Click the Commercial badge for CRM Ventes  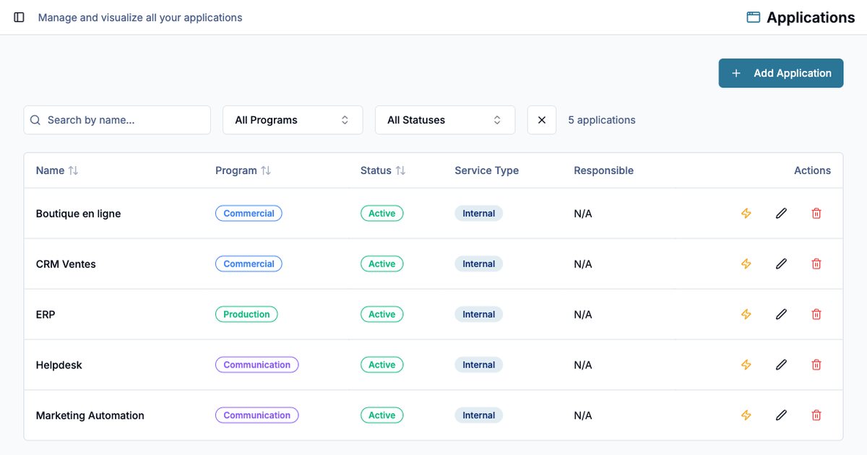click(x=249, y=264)
